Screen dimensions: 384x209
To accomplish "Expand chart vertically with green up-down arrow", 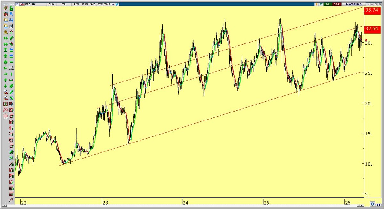I will tap(5, 56).
